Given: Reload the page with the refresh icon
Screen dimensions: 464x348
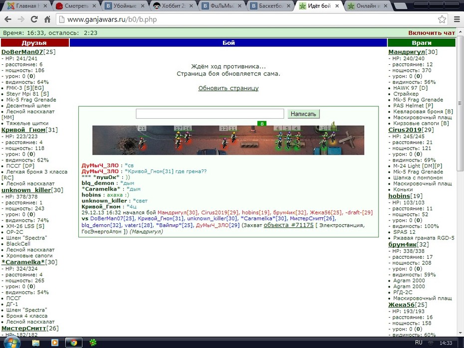Looking at the screenshot, I should pos(34,19).
